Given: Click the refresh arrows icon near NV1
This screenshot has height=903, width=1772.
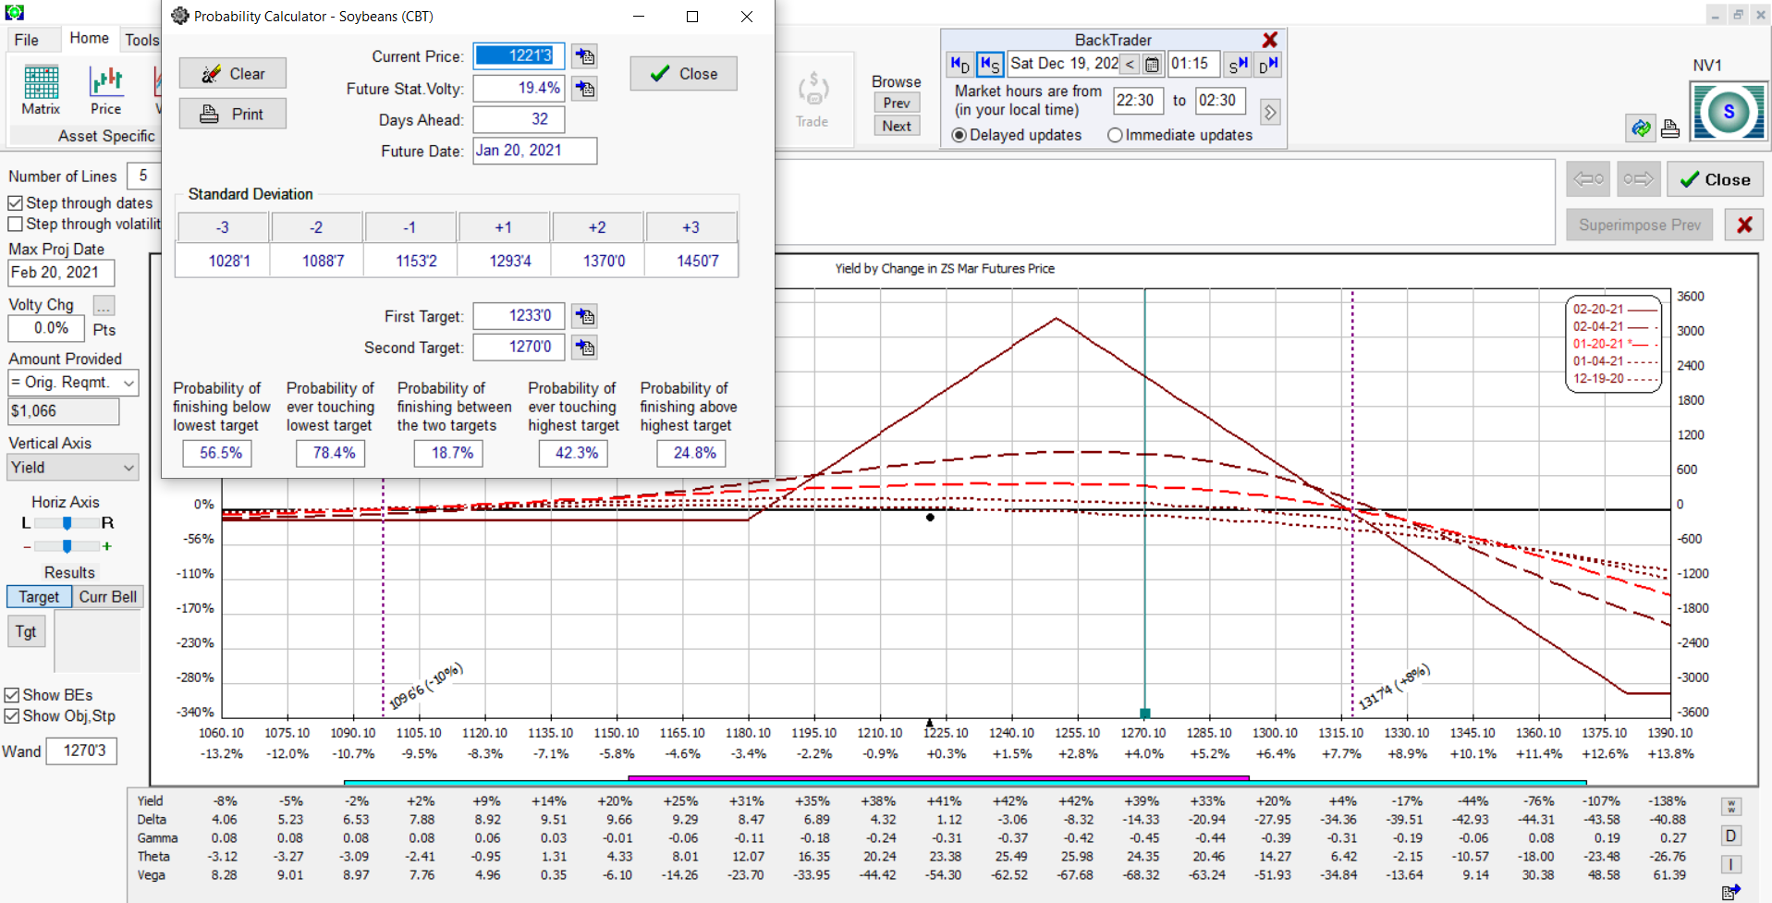Looking at the screenshot, I should coord(1641,128).
